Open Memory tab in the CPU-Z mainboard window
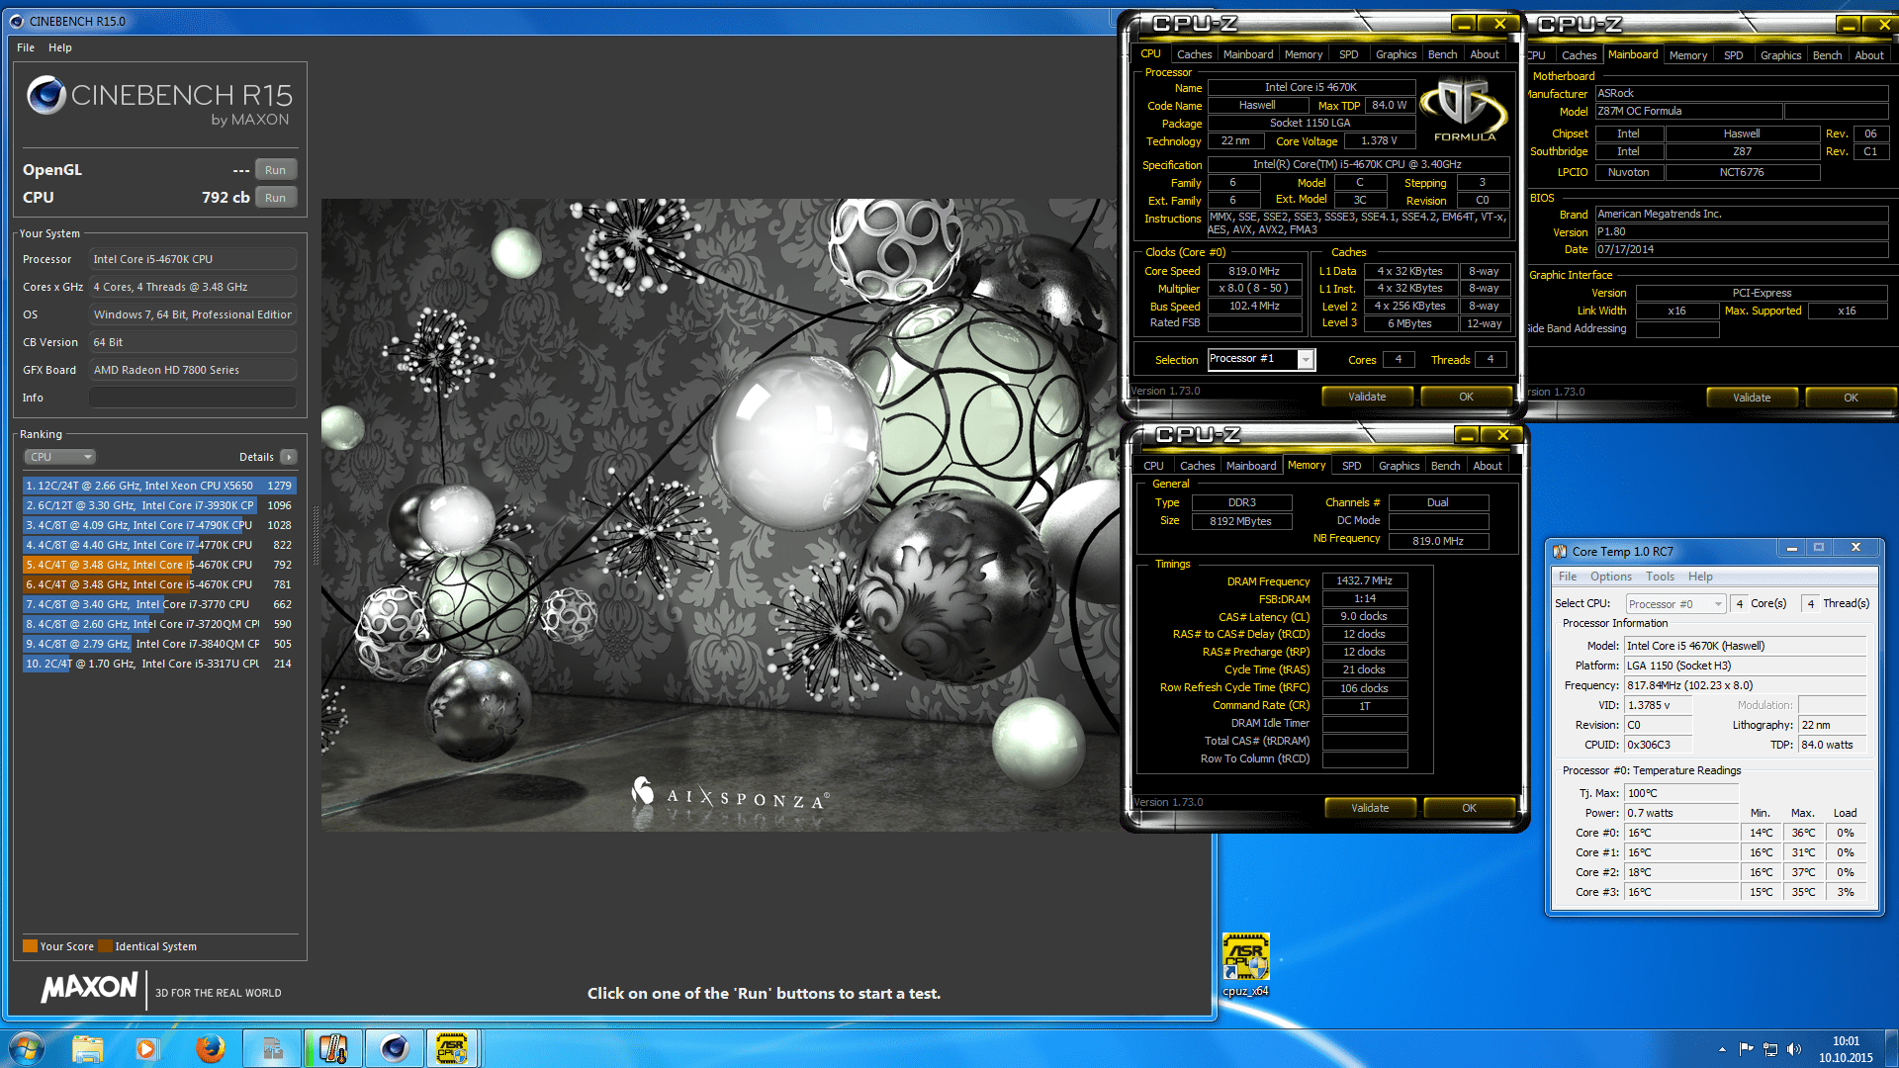This screenshot has width=1899, height=1068. 1687,55
